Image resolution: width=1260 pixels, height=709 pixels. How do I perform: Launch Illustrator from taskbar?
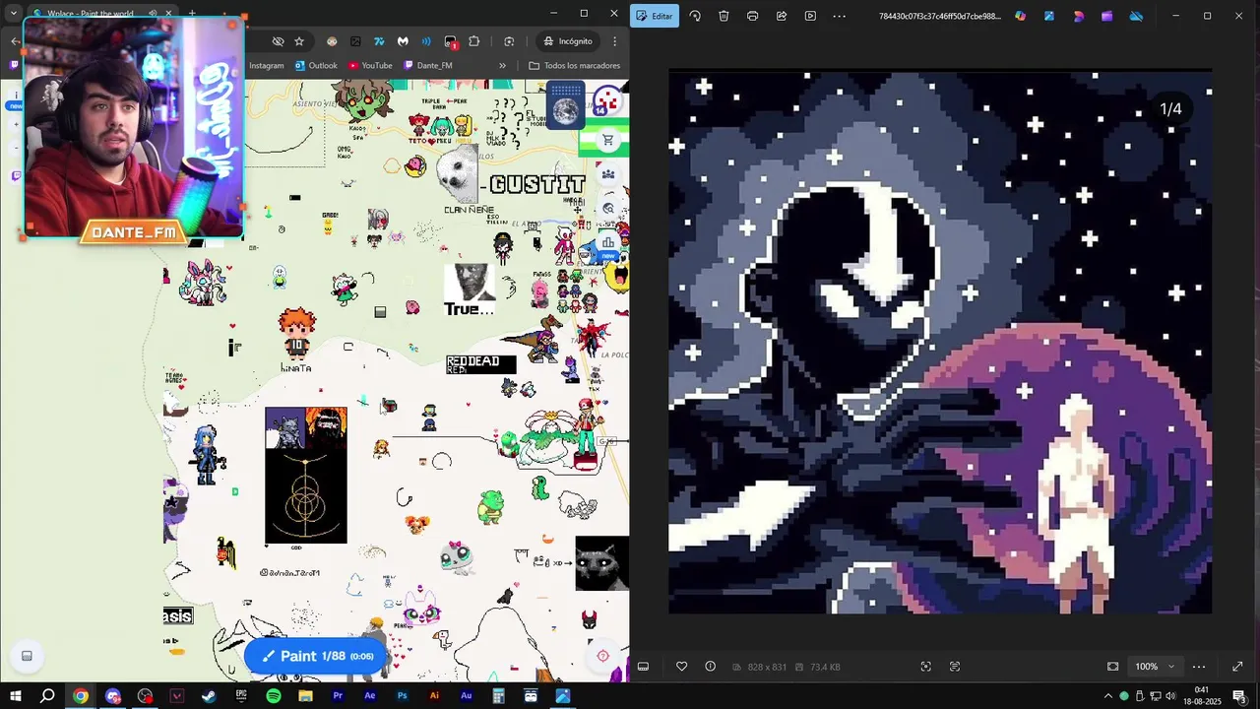434,696
